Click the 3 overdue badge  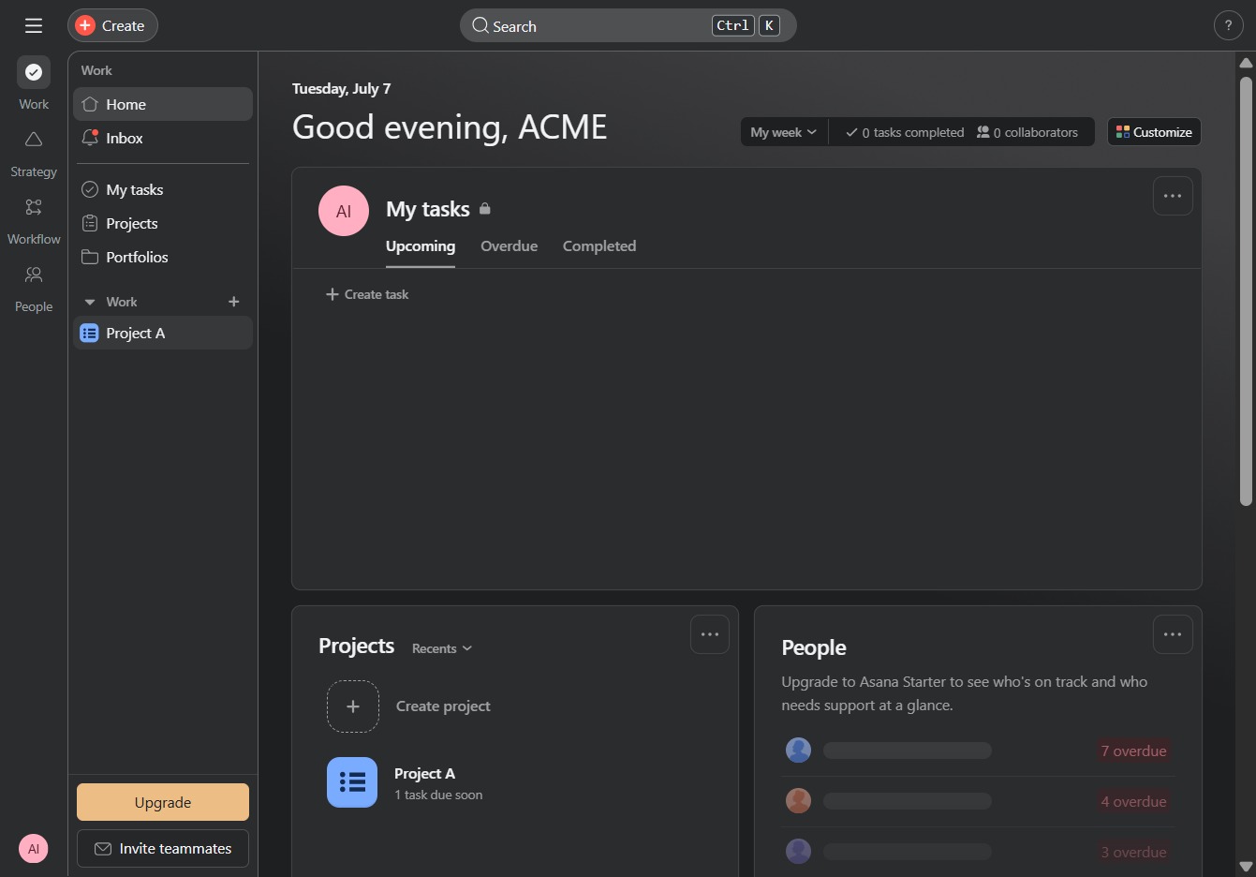pos(1134,852)
